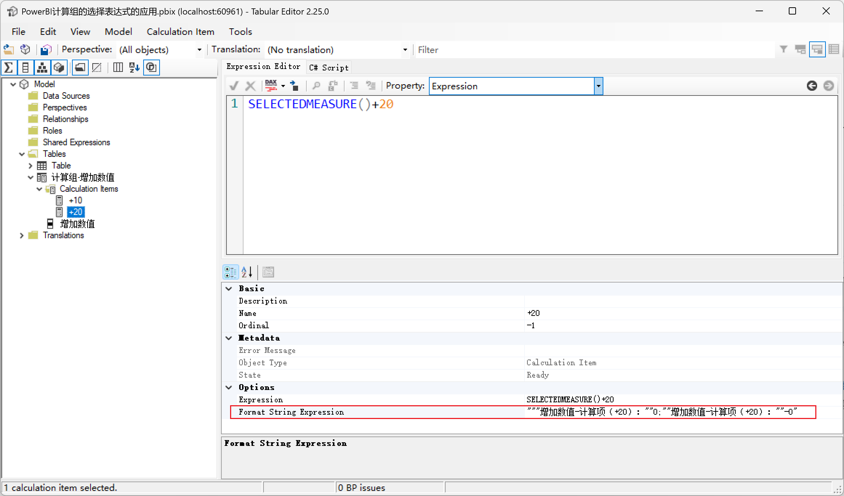Collapse the Tables folder

click(x=22, y=154)
